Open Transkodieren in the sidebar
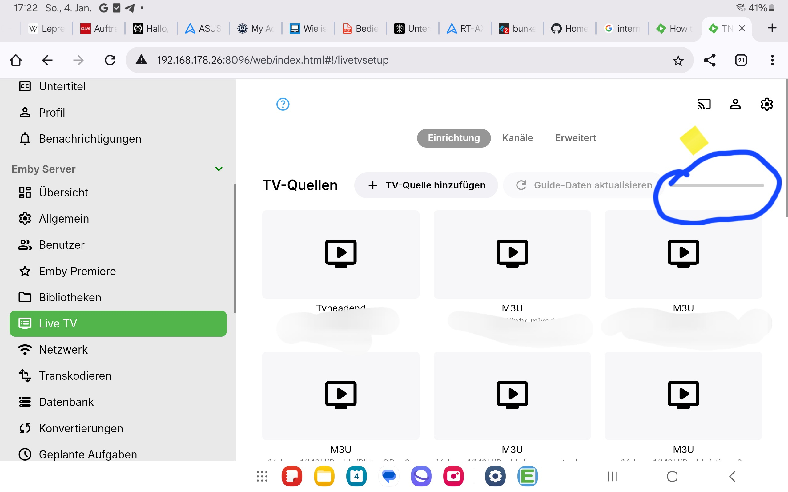This screenshot has width=788, height=492. [75, 376]
